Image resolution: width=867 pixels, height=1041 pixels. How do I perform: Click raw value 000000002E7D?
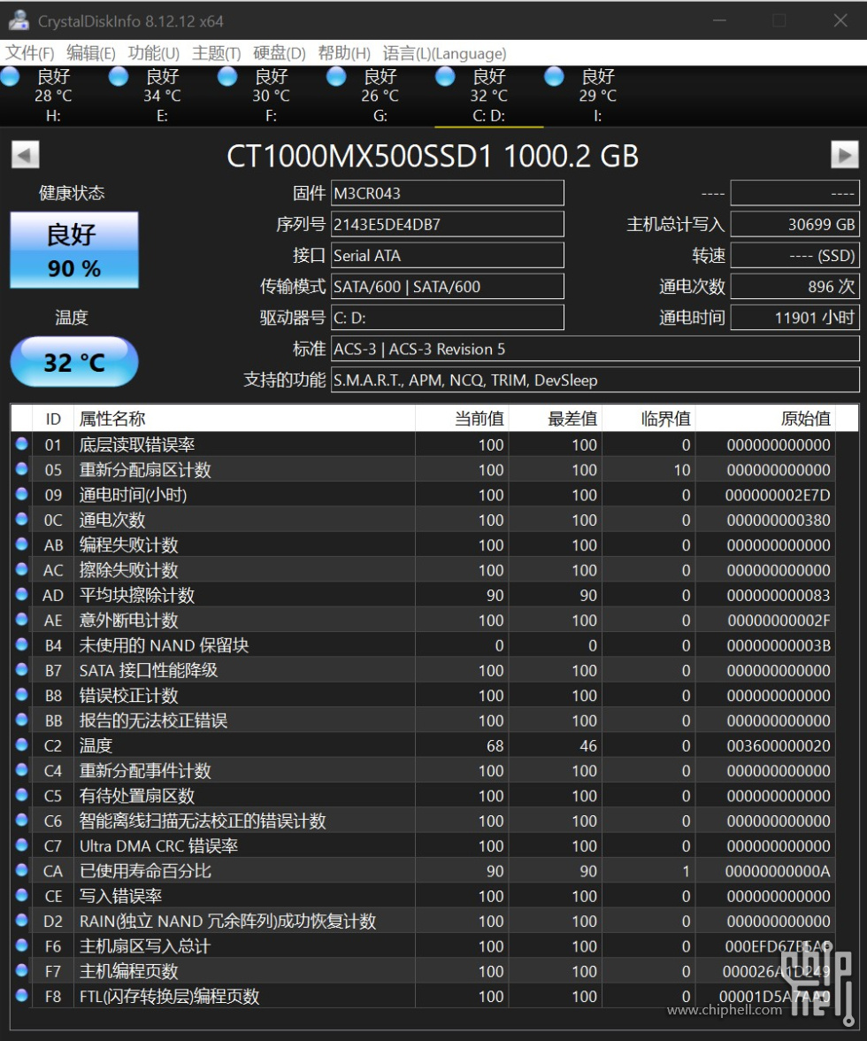(x=778, y=496)
